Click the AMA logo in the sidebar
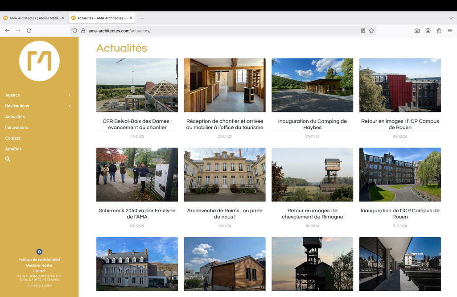Image resolution: width=457 pixels, height=297 pixels. (39, 61)
